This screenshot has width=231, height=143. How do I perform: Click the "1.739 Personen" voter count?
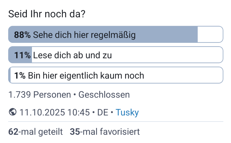click(39, 95)
